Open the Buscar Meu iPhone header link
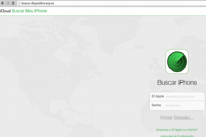This screenshot has height=137, width=206. click(29, 11)
